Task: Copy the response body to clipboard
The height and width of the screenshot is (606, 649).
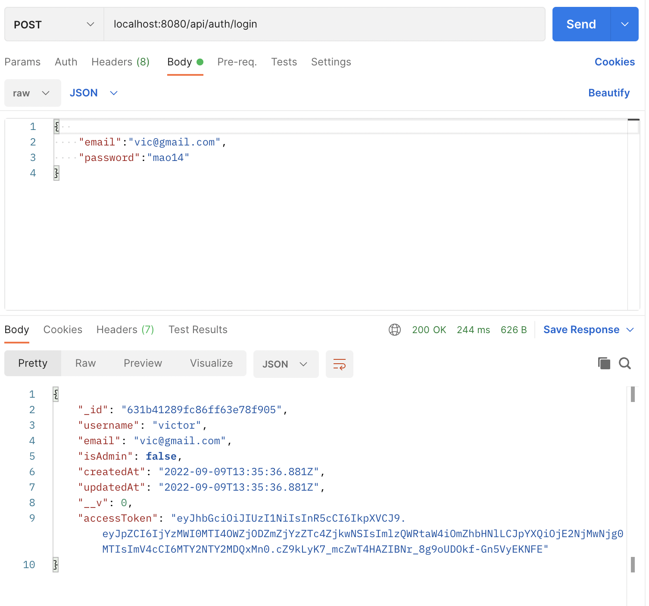Action: (604, 363)
